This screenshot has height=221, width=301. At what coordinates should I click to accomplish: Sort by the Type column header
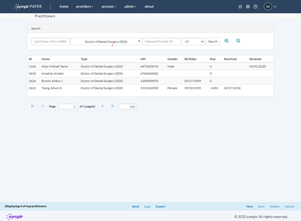coord(84,59)
